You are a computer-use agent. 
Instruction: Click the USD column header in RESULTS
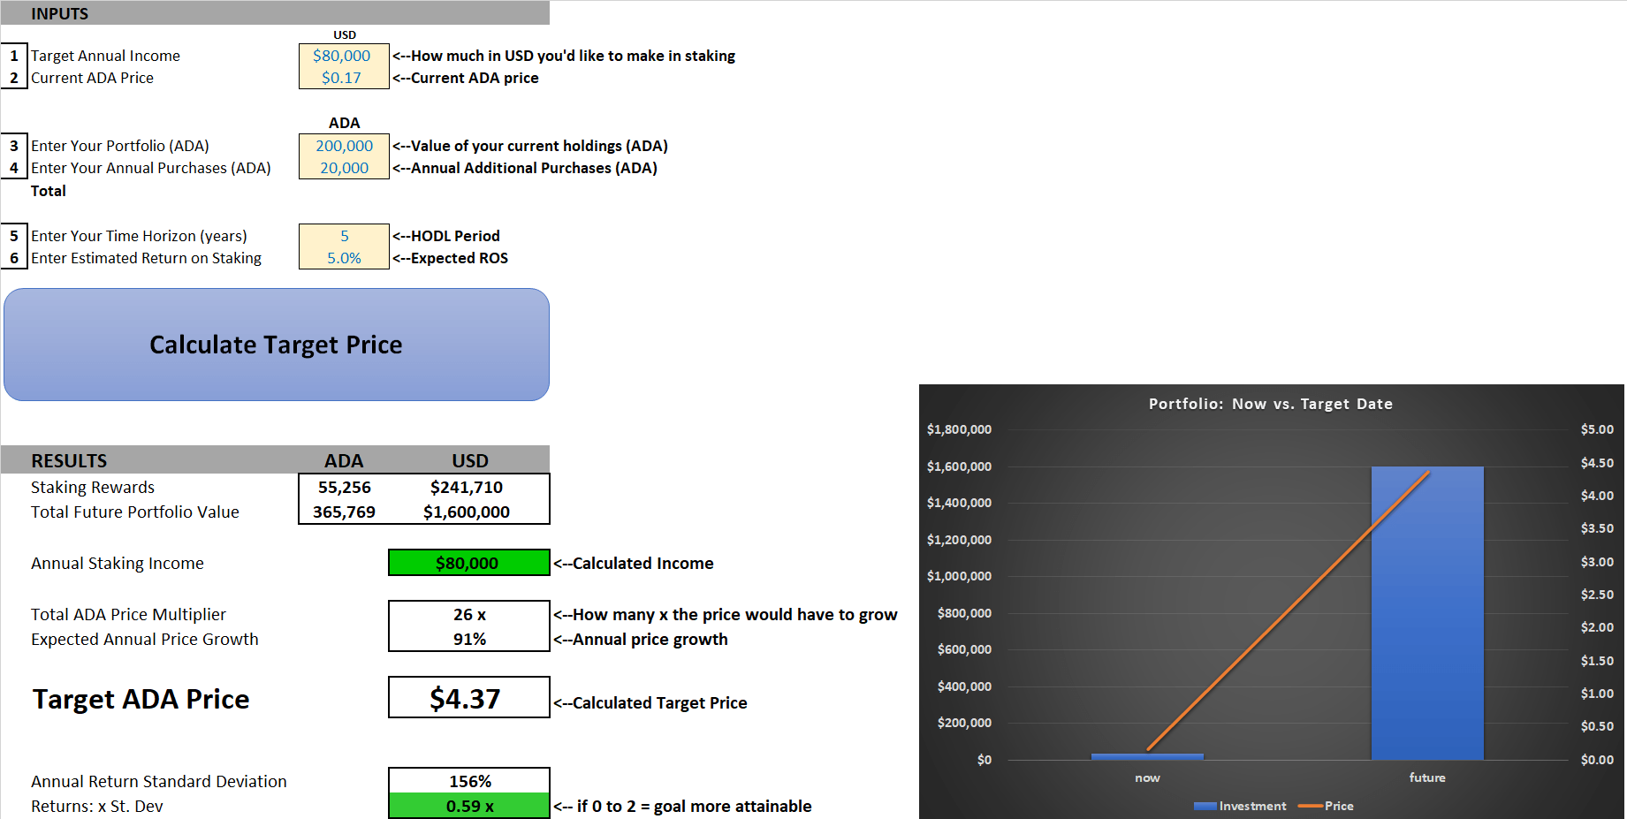pyautogui.click(x=470, y=460)
